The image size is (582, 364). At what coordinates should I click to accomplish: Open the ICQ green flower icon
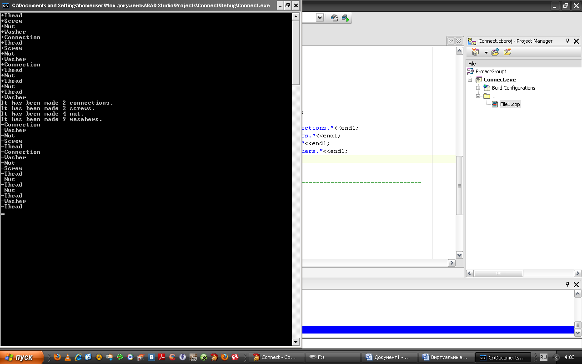(120, 357)
